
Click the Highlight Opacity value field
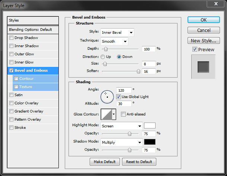click(149, 134)
